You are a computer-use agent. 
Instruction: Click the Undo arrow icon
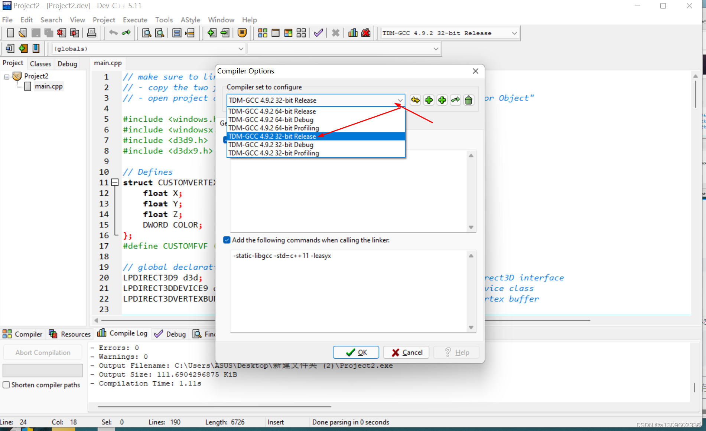point(113,33)
